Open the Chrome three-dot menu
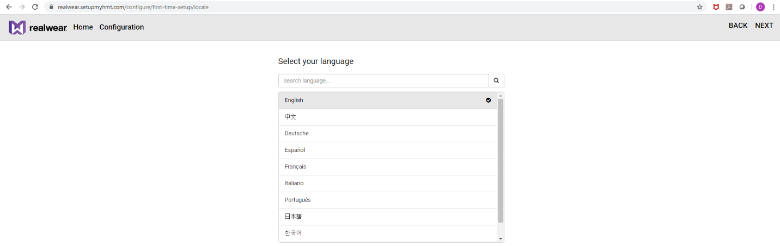 pyautogui.click(x=773, y=7)
